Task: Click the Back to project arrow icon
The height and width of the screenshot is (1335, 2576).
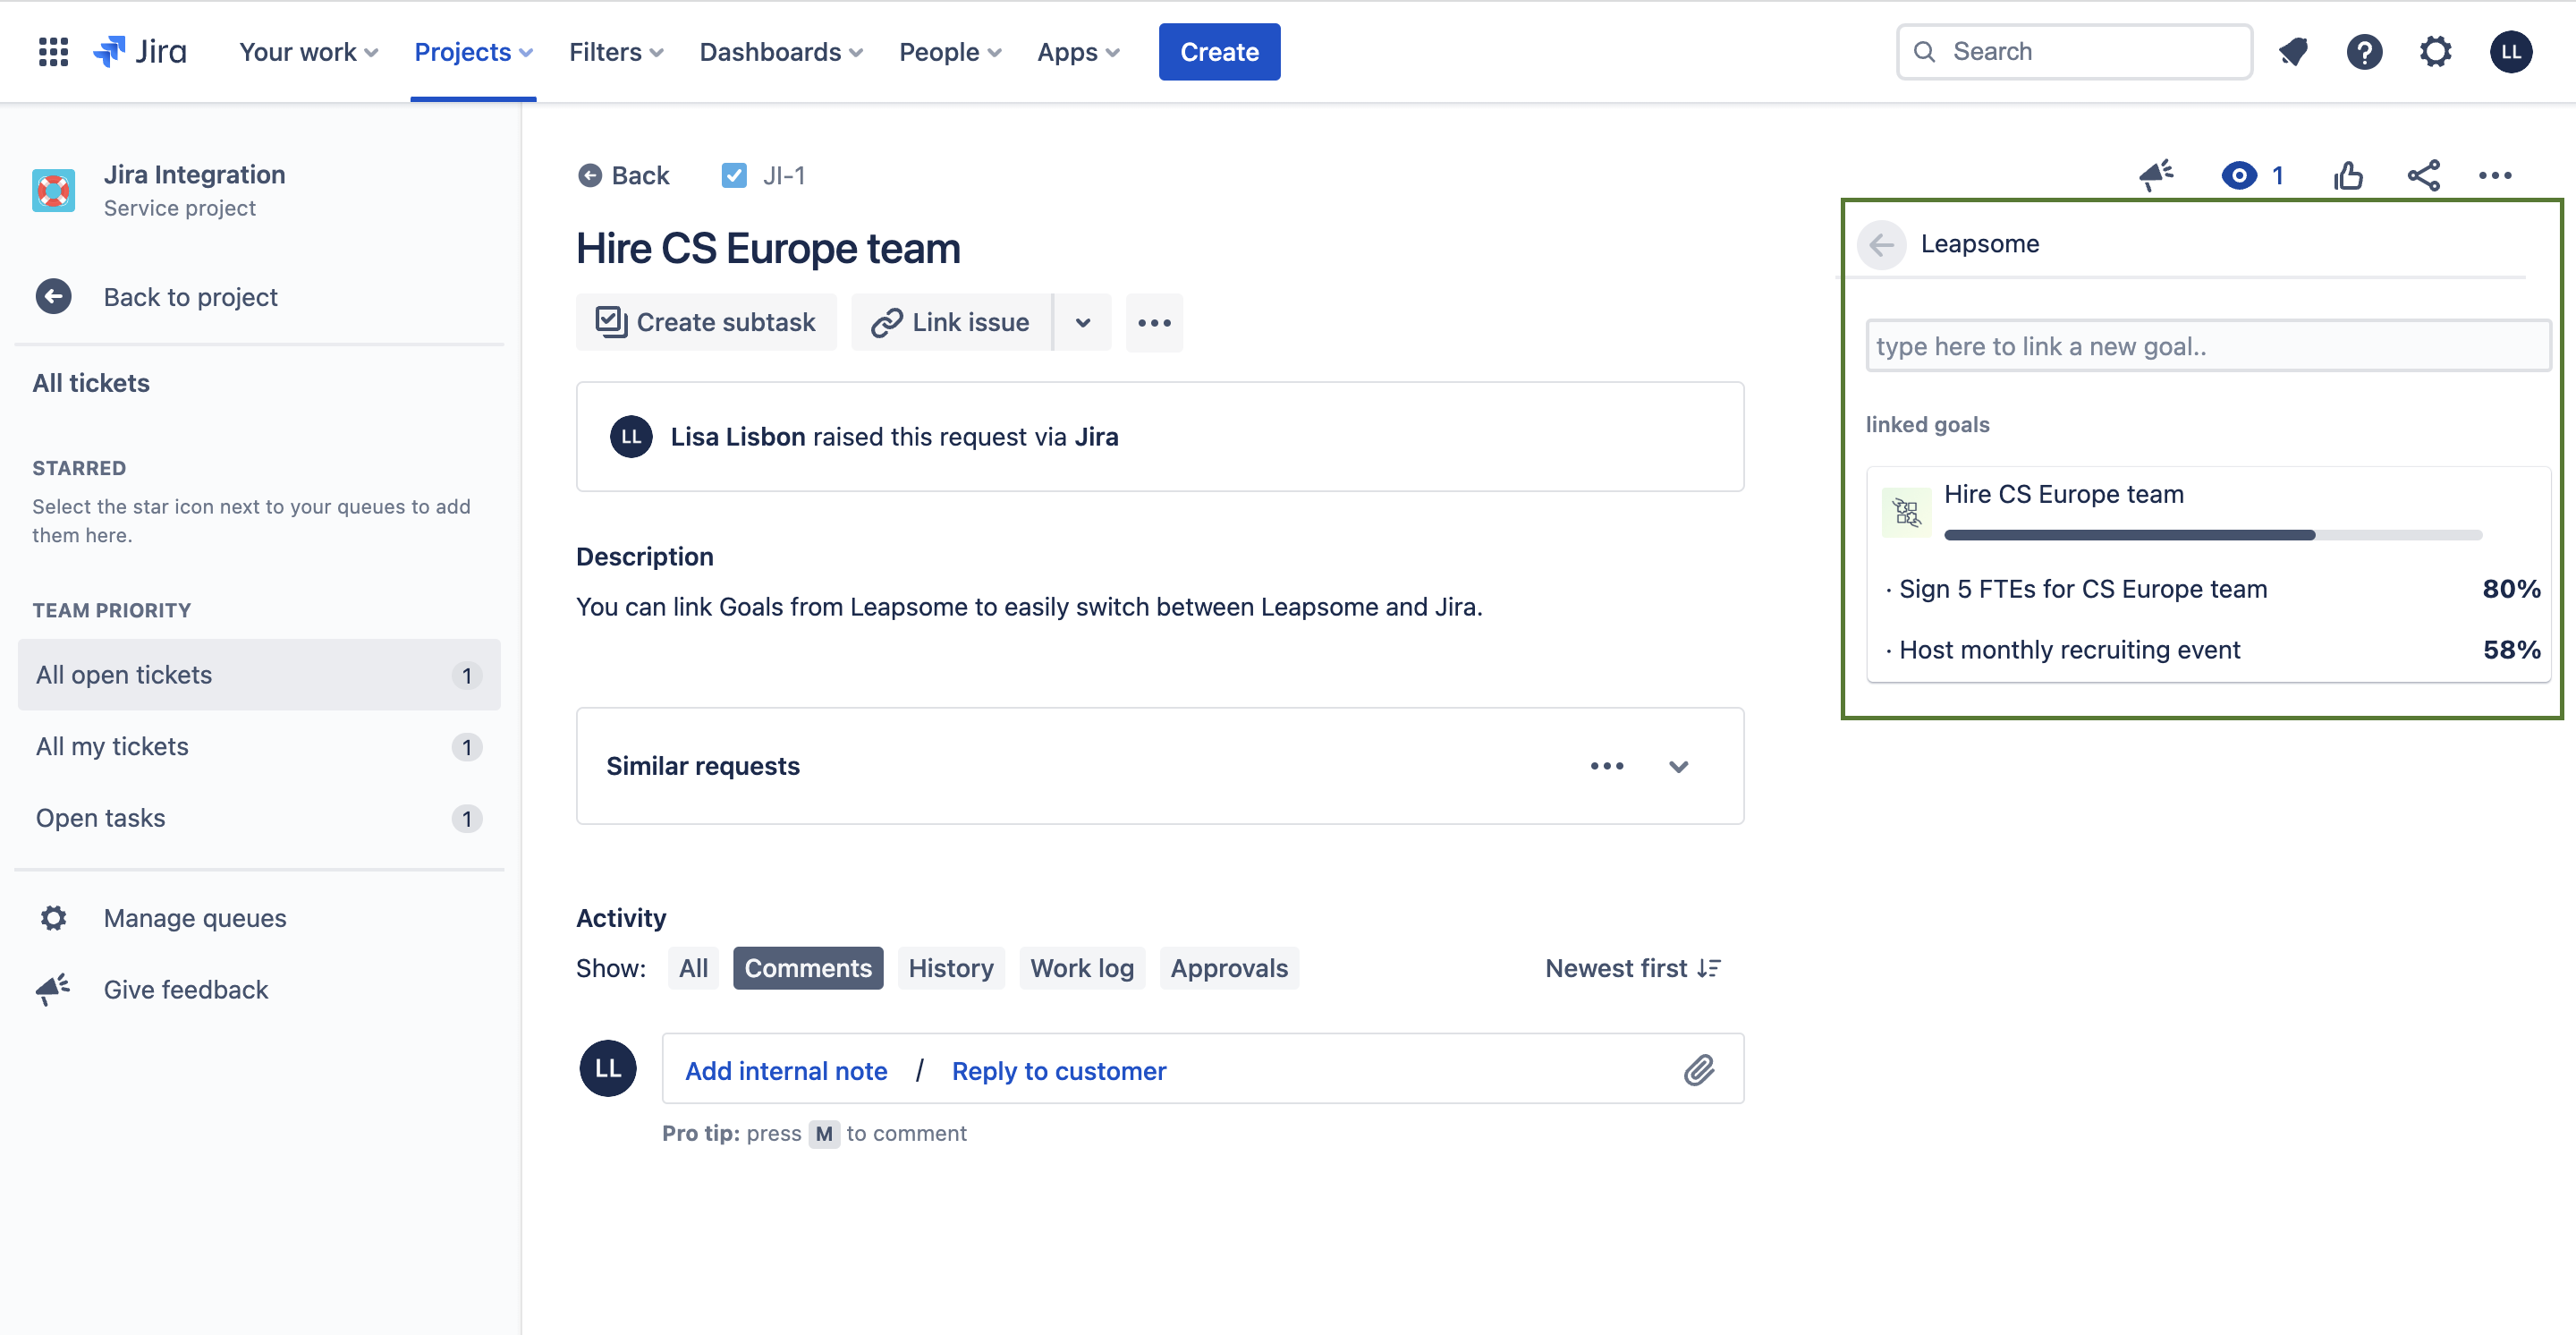Action: [54, 297]
